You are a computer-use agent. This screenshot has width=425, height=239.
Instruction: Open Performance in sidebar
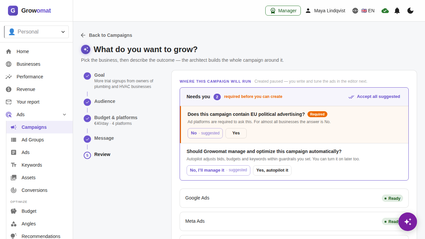point(37,77)
